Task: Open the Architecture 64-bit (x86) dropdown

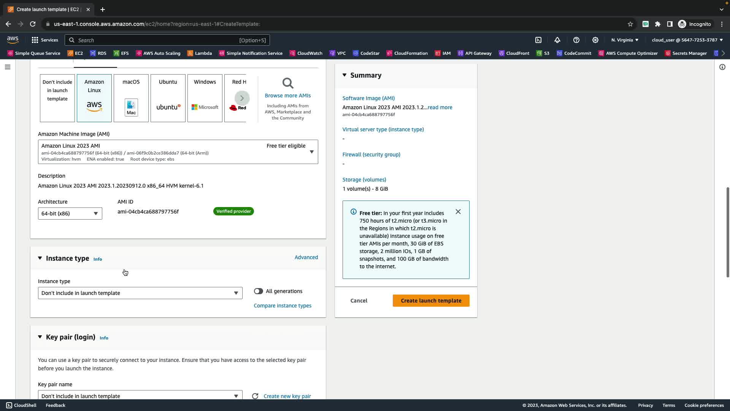Action: (70, 213)
